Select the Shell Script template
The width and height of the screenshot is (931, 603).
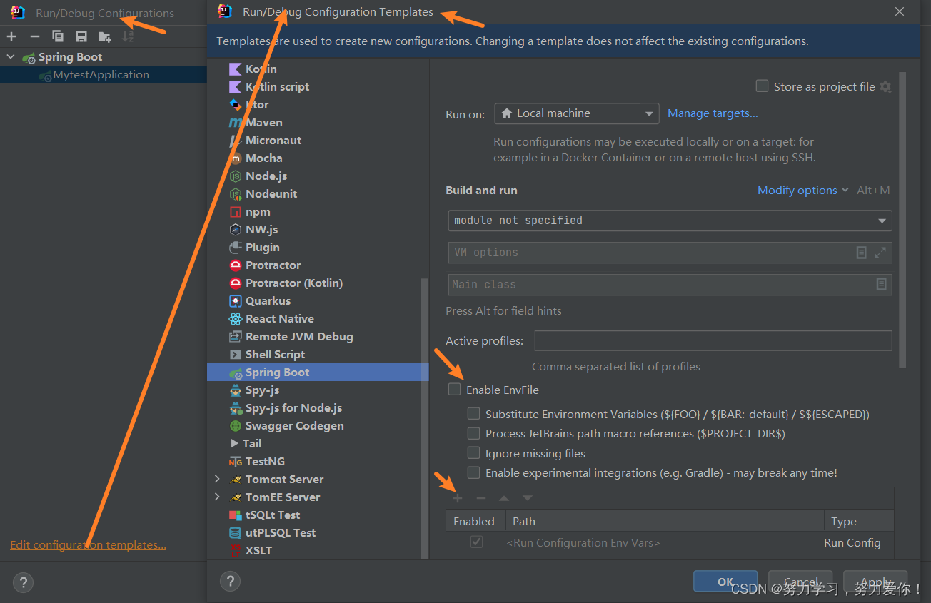coord(275,355)
